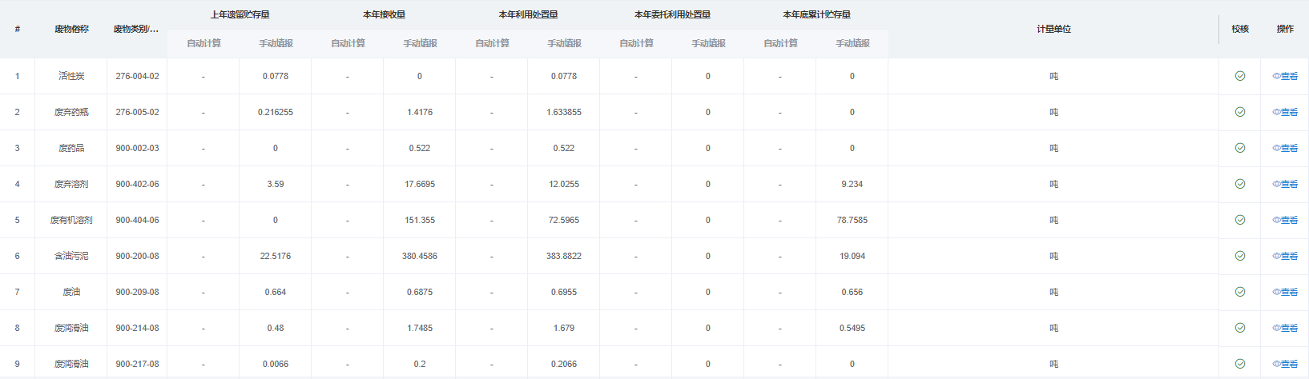Click 查看 for waste code 900-217-08
This screenshot has height=379, width=1309.
pos(1285,365)
